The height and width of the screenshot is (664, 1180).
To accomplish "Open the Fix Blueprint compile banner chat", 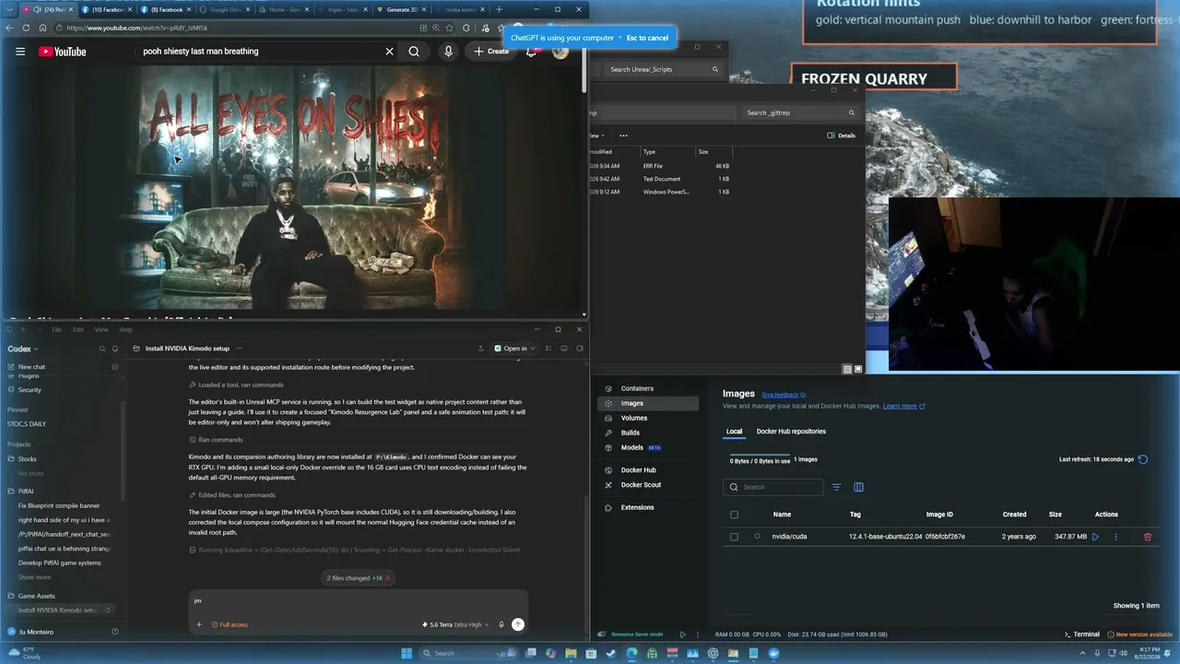I will [x=59, y=505].
